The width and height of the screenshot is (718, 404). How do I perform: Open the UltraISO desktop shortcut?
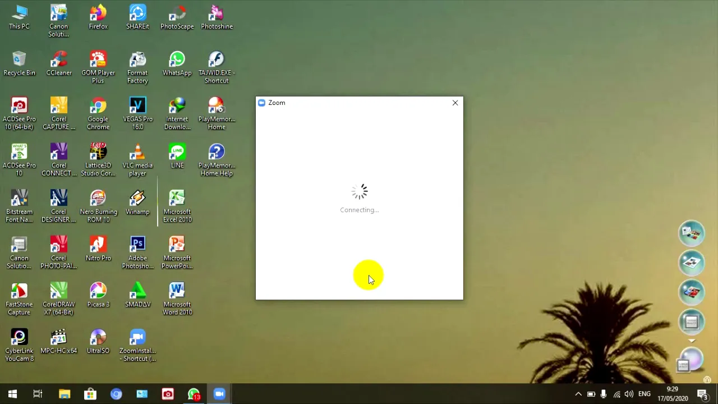(x=98, y=342)
